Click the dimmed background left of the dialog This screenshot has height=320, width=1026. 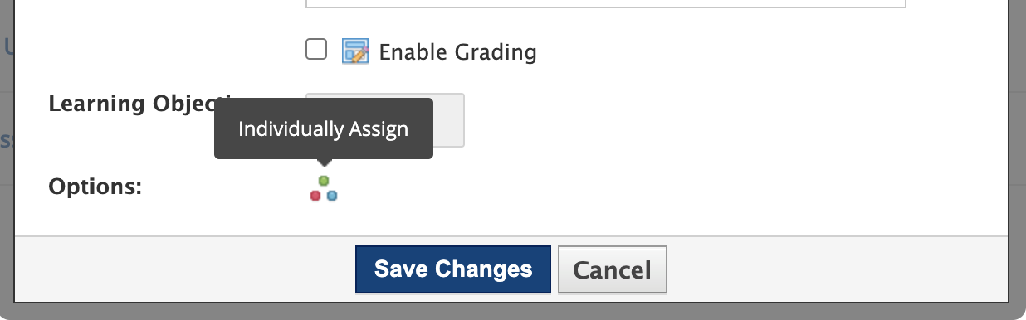pos(7,158)
